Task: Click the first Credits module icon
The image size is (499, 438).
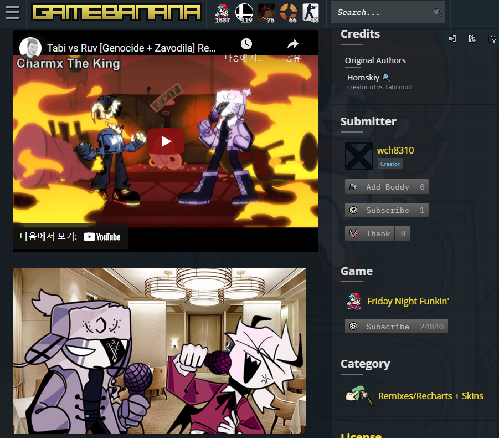Action: tap(452, 39)
